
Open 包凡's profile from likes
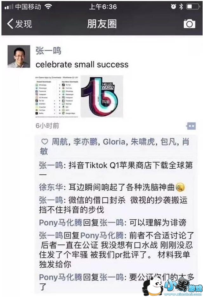168,142
